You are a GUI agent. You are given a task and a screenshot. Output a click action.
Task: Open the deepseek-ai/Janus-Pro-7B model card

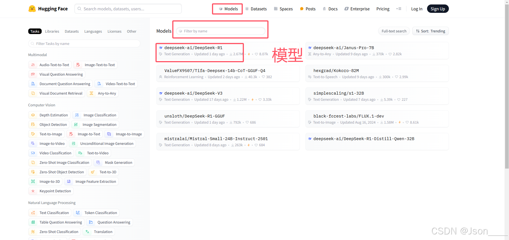click(377, 51)
